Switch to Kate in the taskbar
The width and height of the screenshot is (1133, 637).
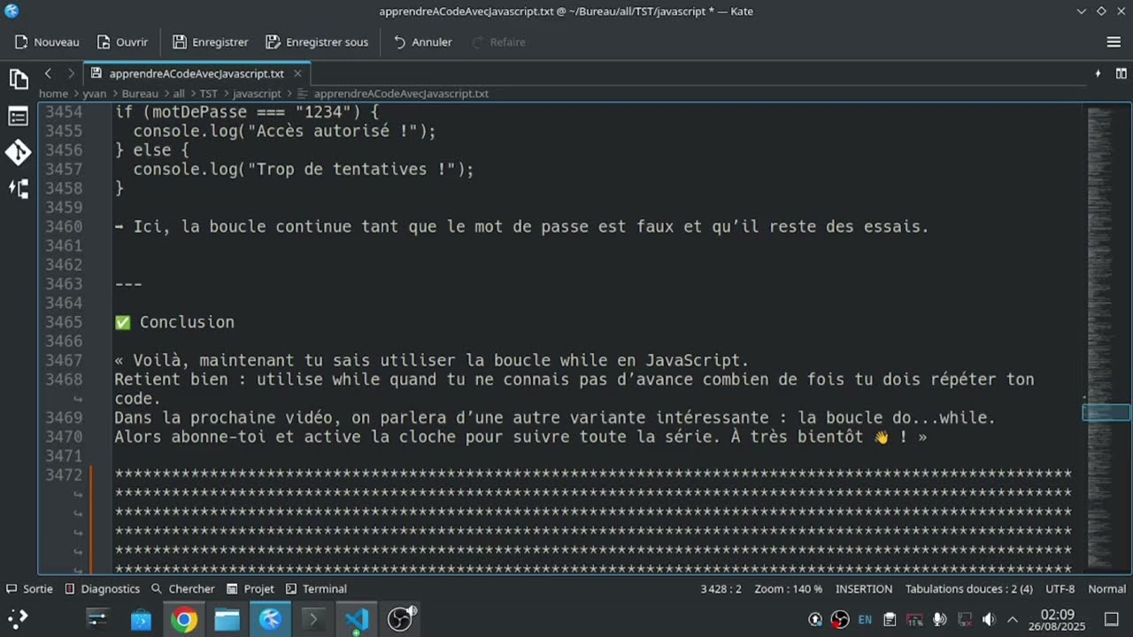coord(270,619)
